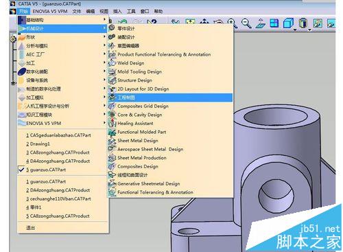This screenshot has width=343, height=252.
Task: Click the Zoom Out magnifier toolbar icon
Action: [x=246, y=23]
